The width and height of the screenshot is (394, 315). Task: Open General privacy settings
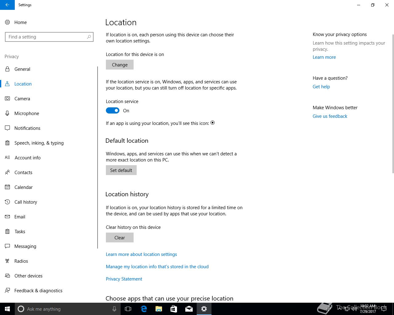click(x=49, y=69)
